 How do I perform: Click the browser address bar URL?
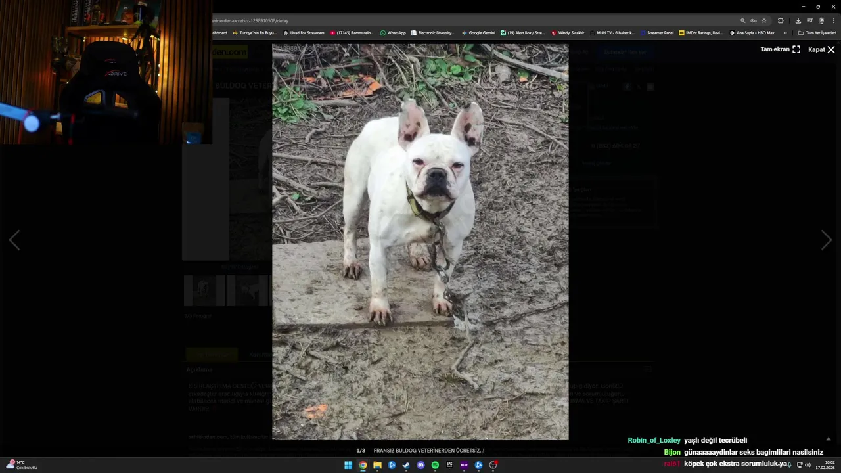(250, 20)
